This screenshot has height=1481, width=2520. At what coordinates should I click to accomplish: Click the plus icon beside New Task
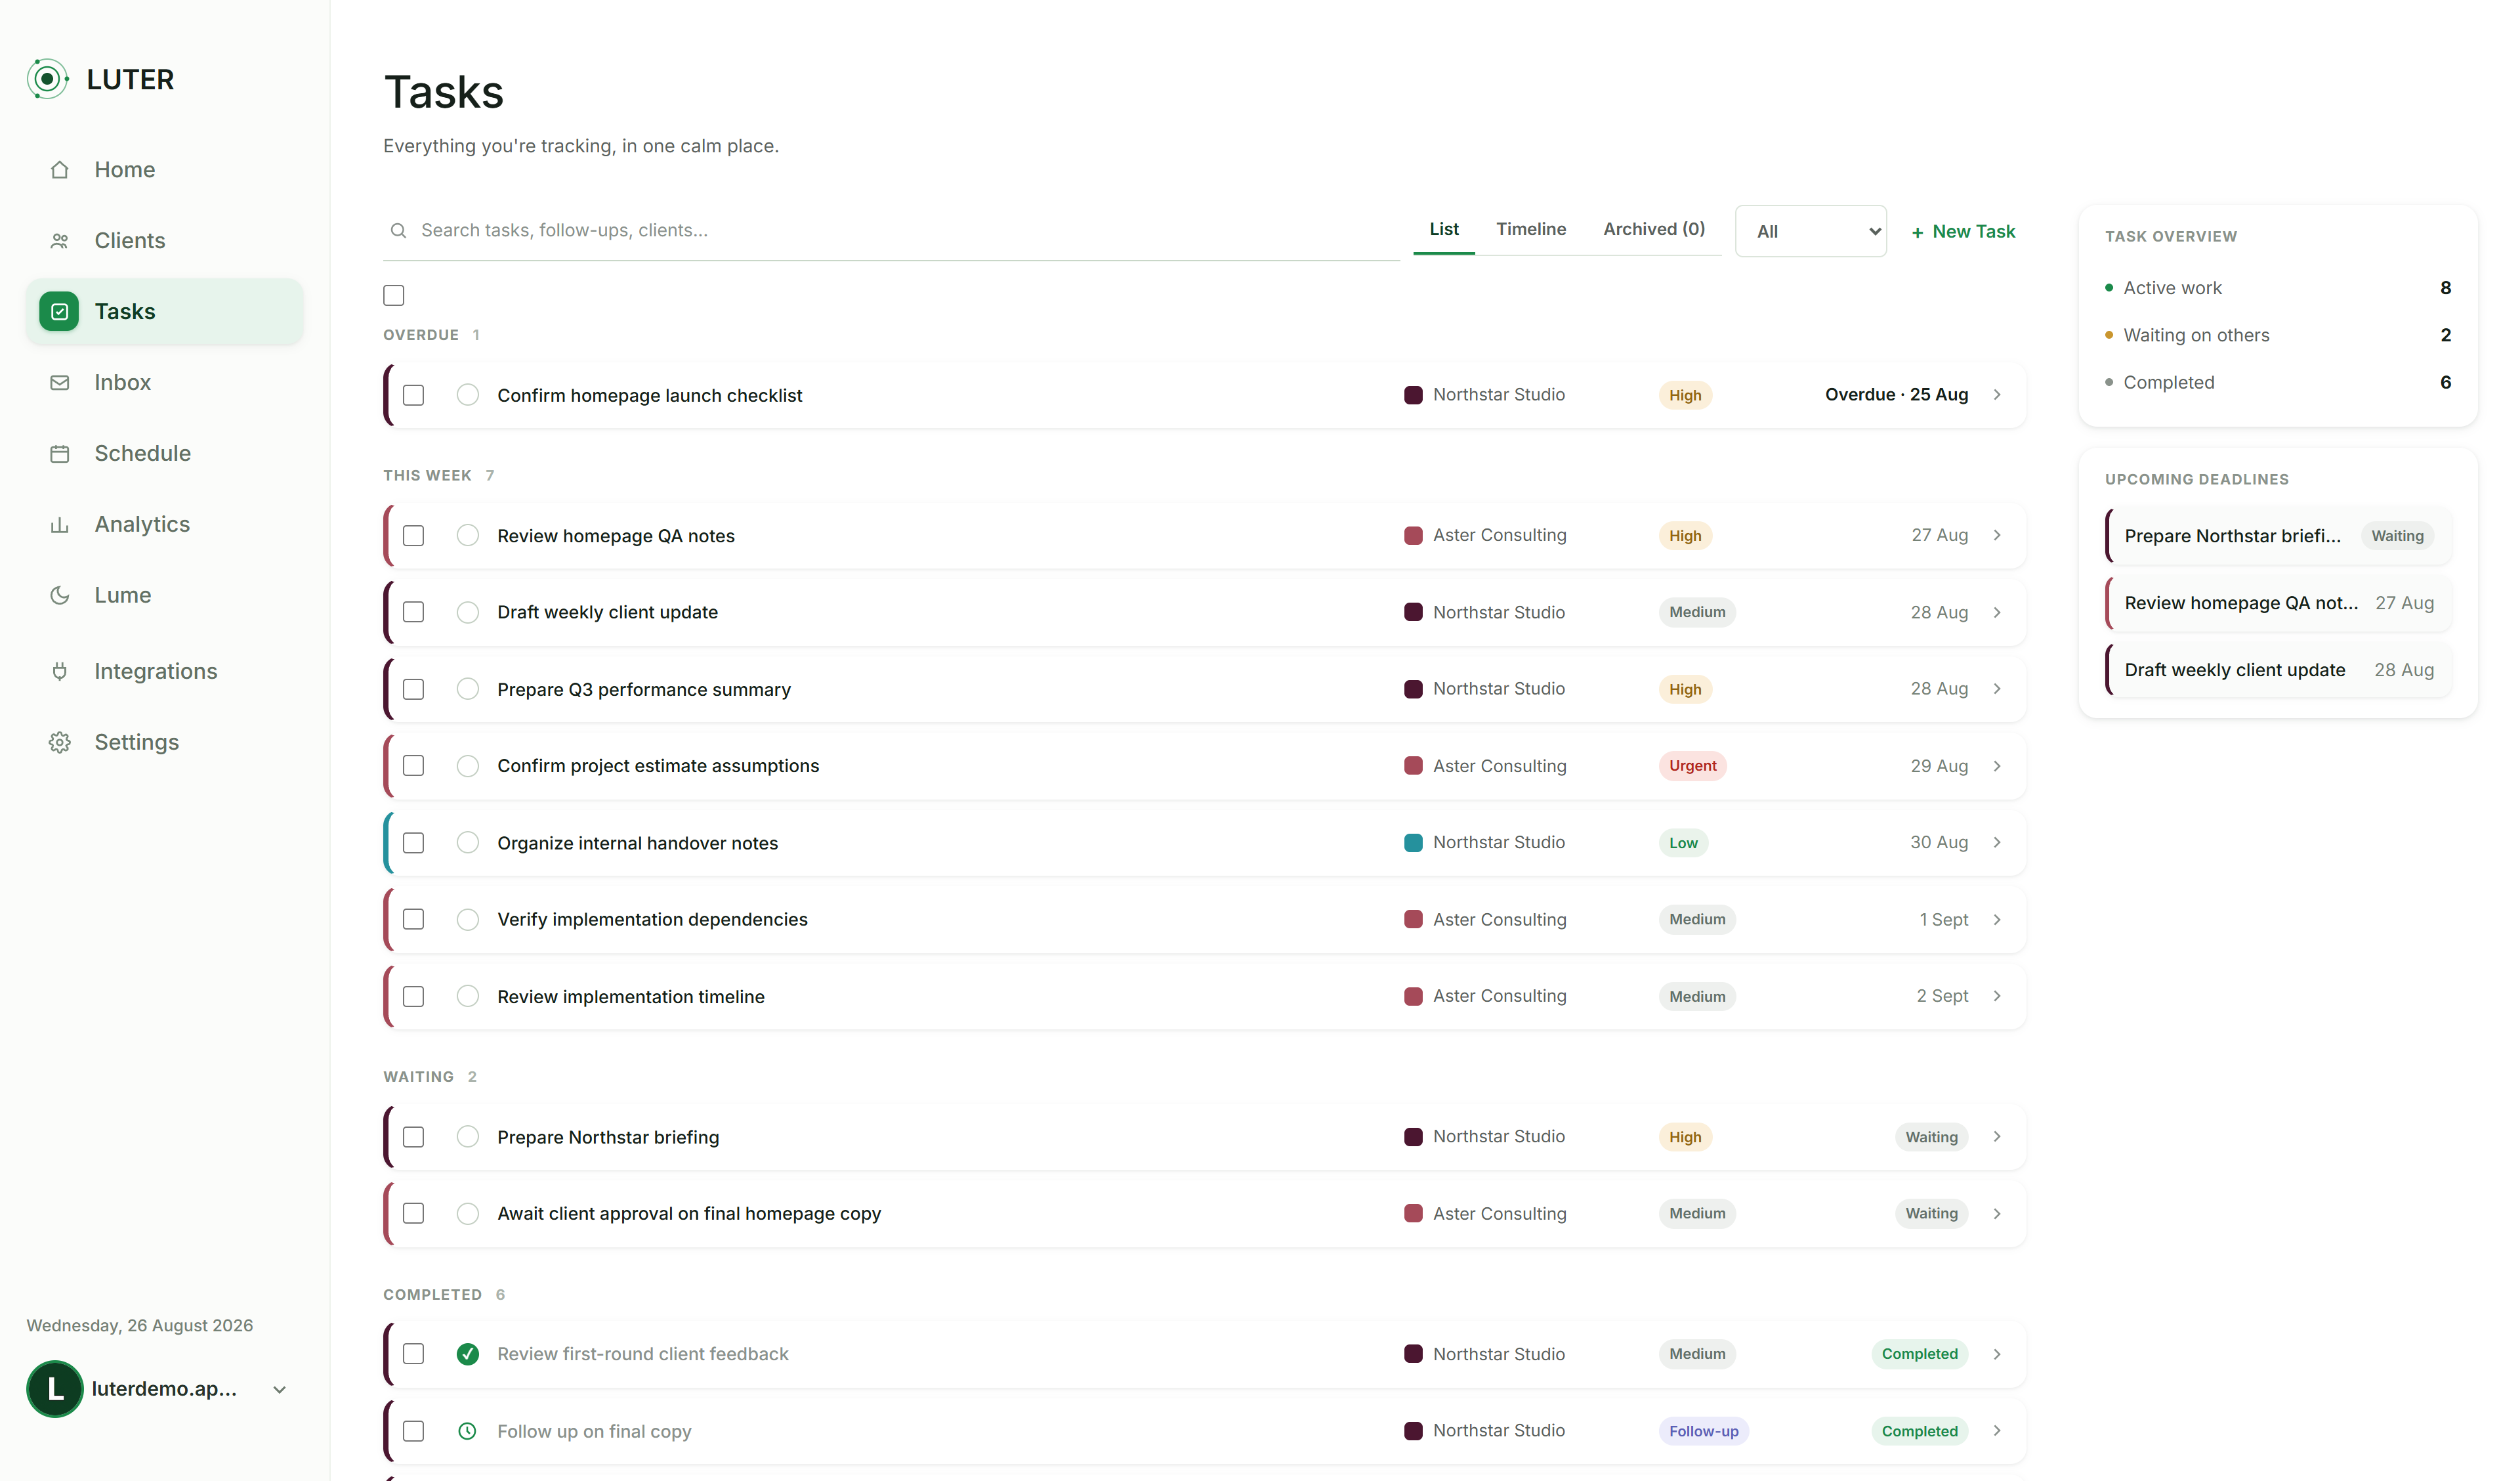click(1917, 232)
